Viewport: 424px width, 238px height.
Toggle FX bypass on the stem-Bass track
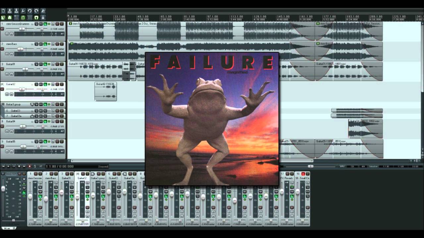coord(49,44)
